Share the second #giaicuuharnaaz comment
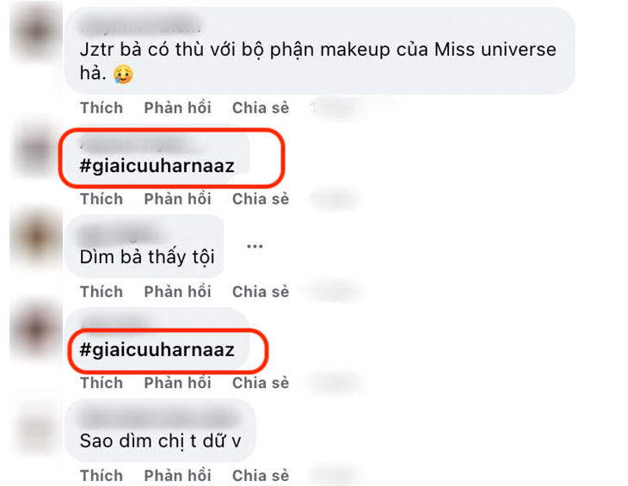The image size is (628, 486). coord(261,383)
